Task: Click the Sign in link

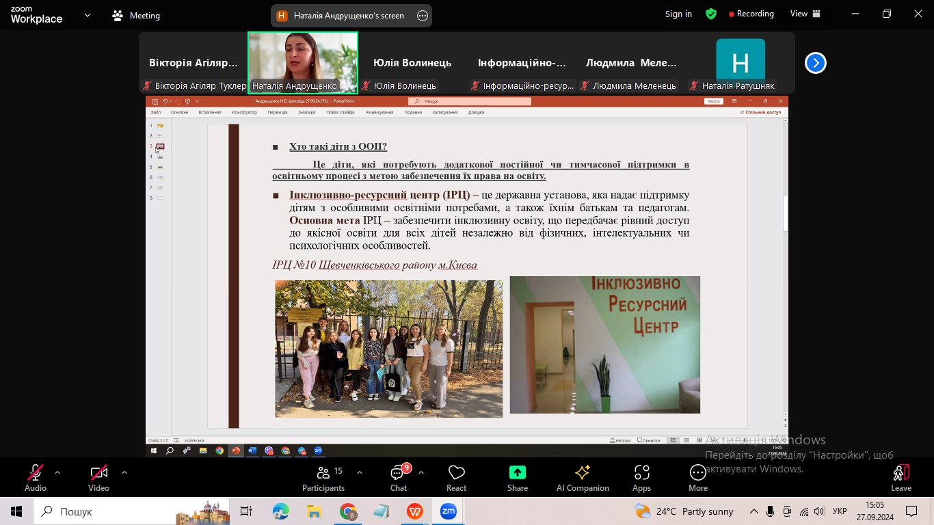Action: point(678,14)
